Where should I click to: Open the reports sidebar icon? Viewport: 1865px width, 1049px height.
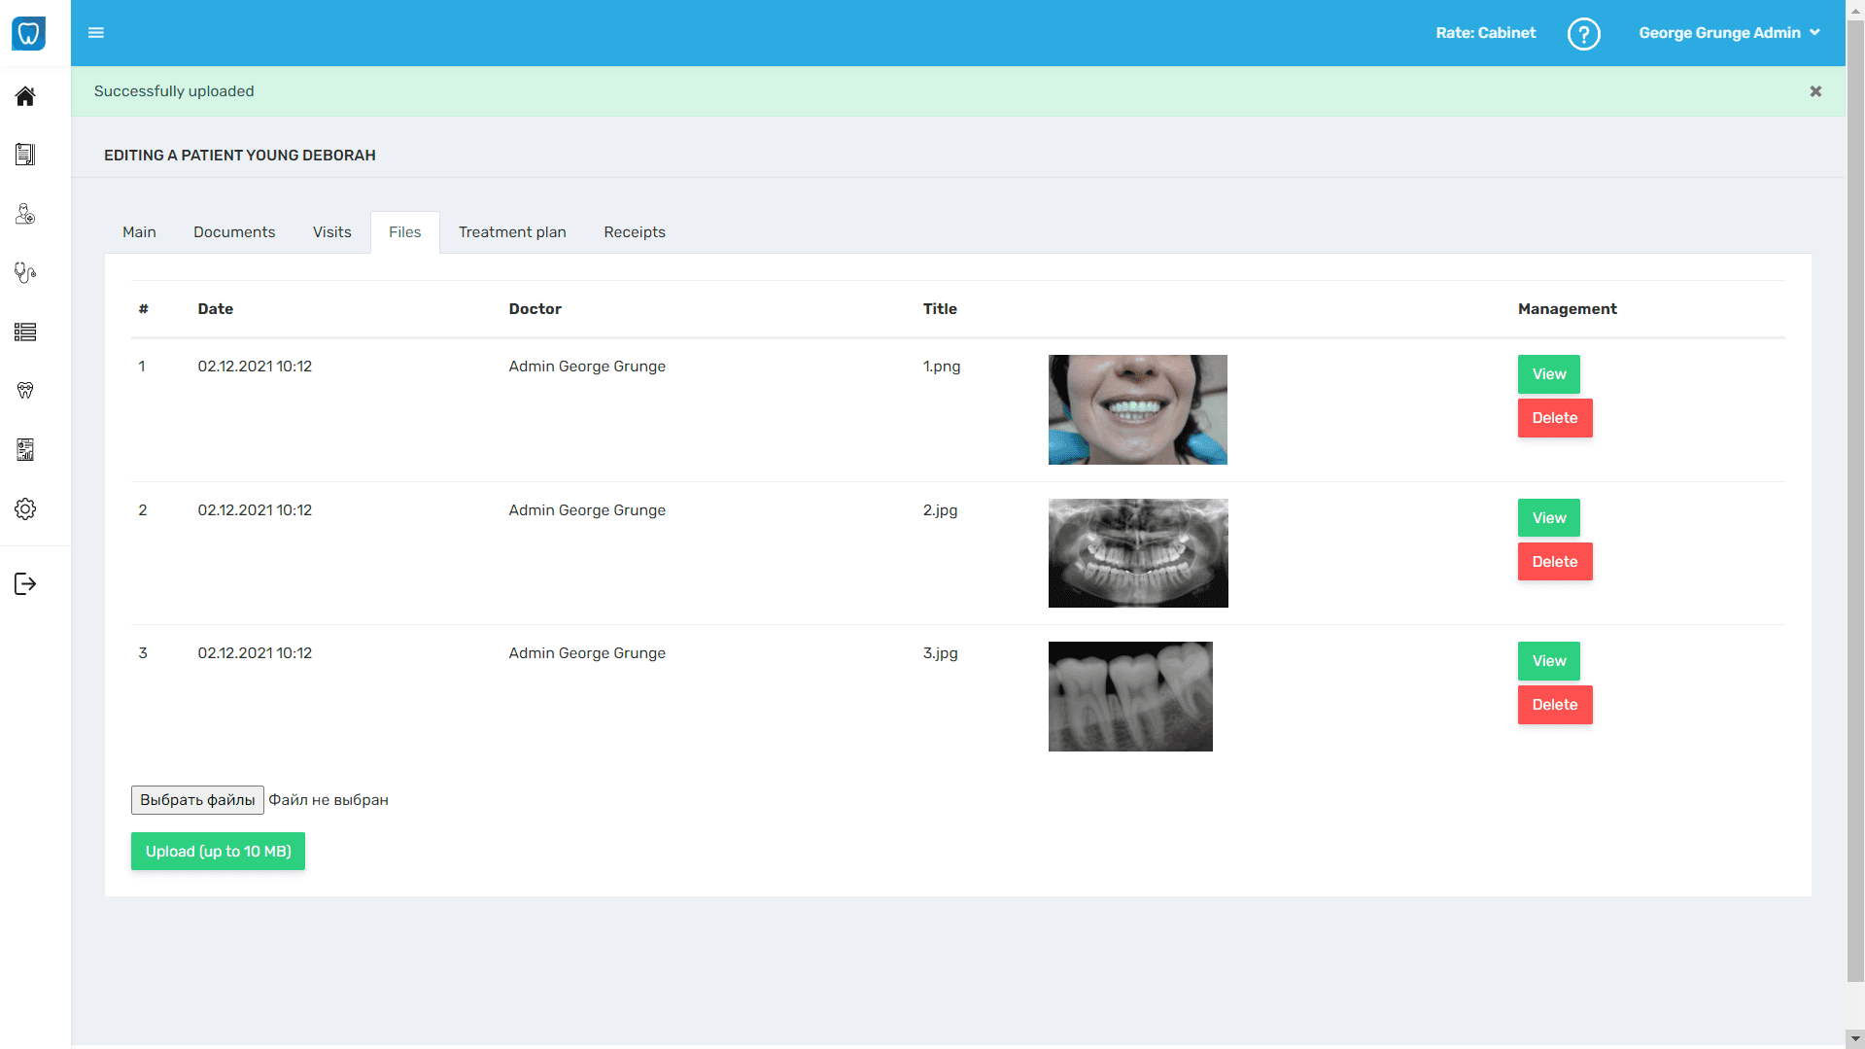coord(25,449)
